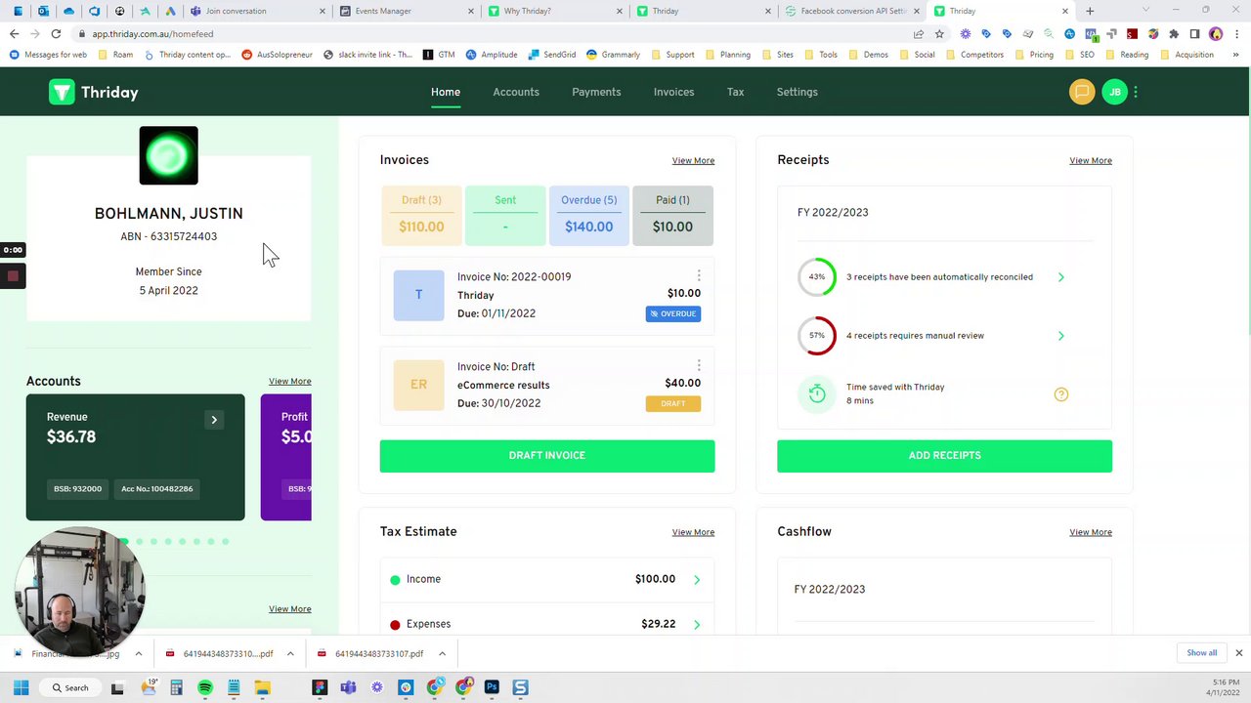This screenshot has height=703, width=1251.
Task: Switch to the Why Thriday? browser tab
Action: pyautogui.click(x=553, y=11)
